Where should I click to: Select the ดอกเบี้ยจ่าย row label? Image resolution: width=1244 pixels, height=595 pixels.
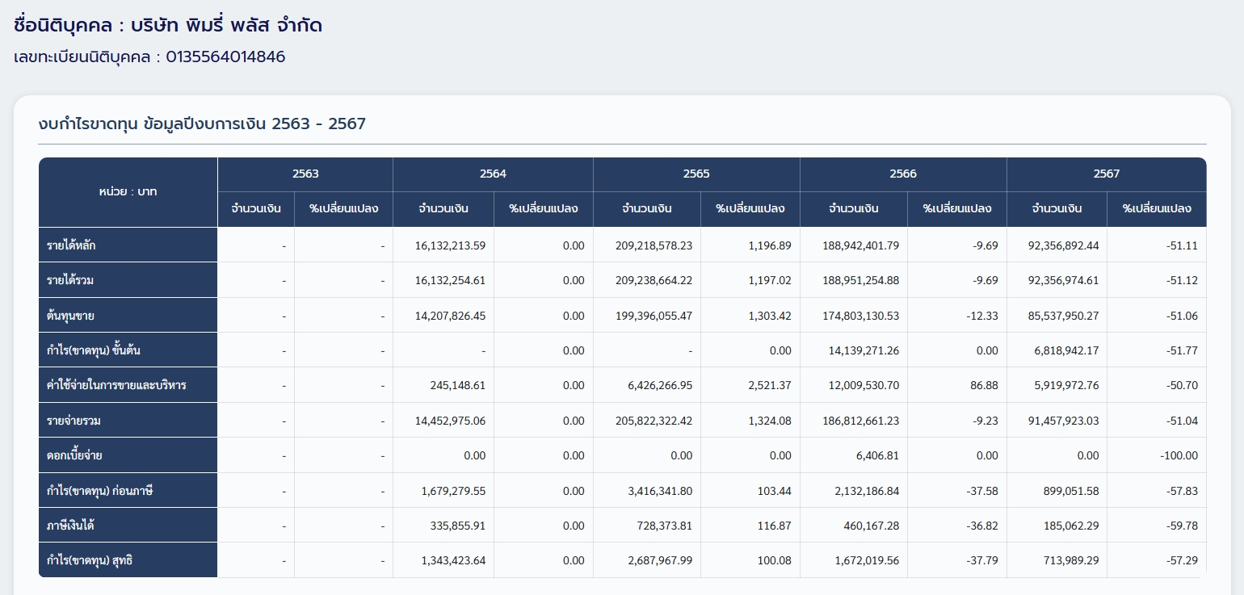[74, 455]
